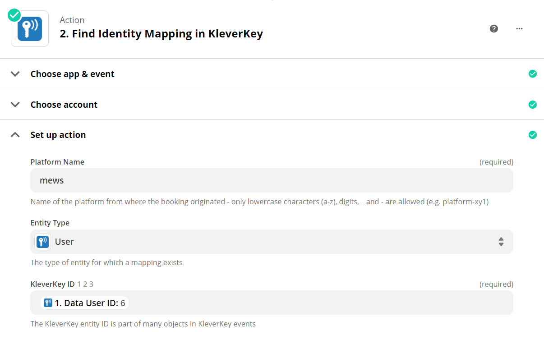This screenshot has height=349, width=544.
Task: Expand the Choose account chevron
Action: [15, 105]
